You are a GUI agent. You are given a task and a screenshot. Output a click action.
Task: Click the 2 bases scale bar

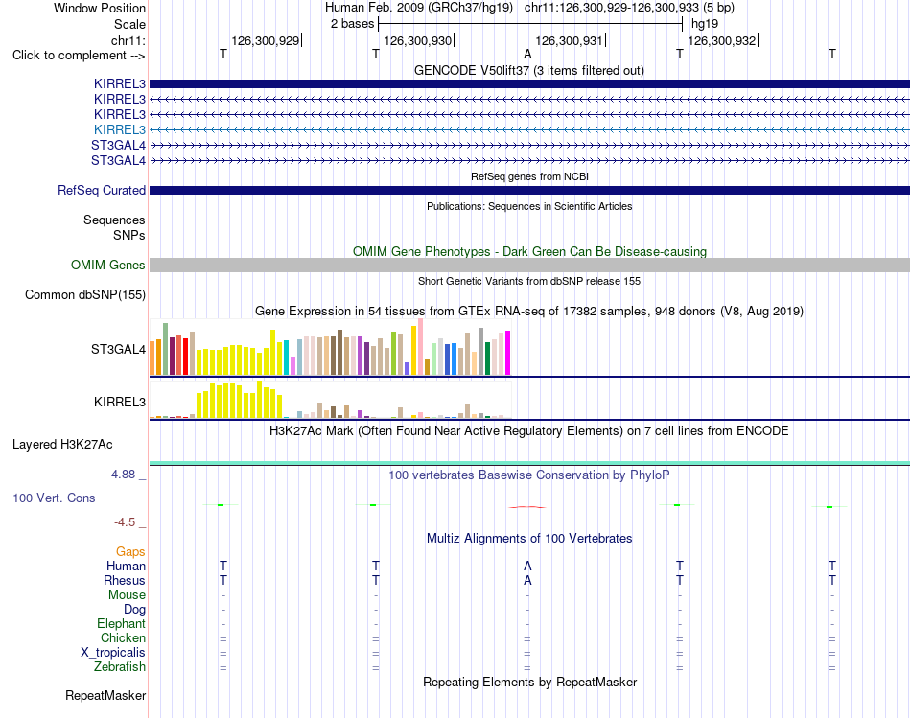pos(530,24)
